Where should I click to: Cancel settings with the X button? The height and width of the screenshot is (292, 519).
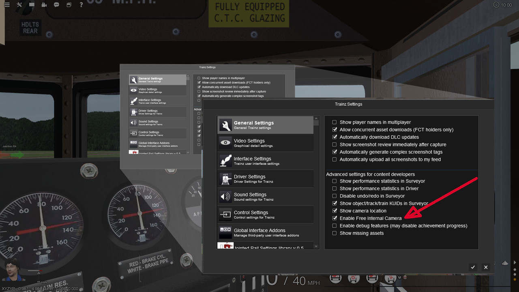tap(486, 267)
